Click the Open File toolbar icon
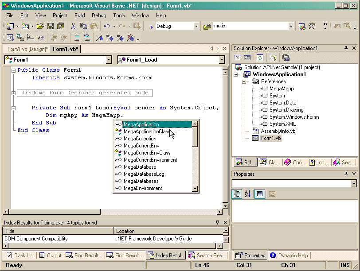Viewport: 360px width, 271px height. point(40,27)
